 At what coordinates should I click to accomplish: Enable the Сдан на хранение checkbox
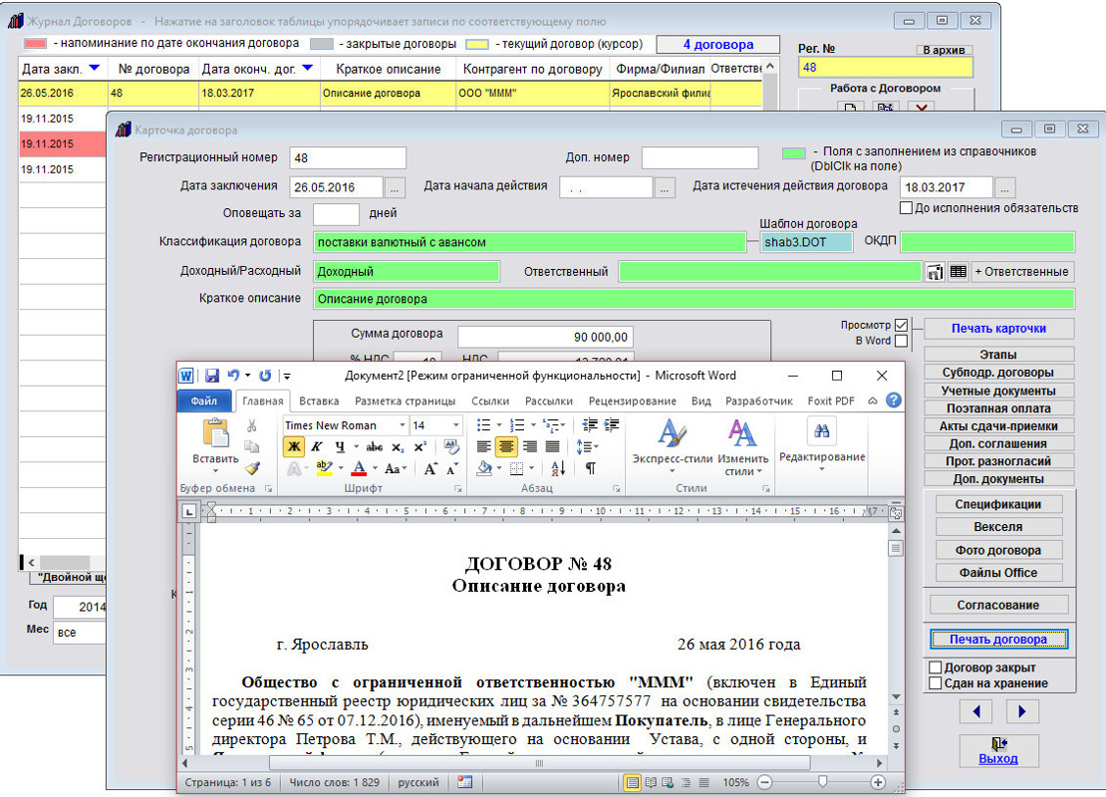pyautogui.click(x=936, y=683)
